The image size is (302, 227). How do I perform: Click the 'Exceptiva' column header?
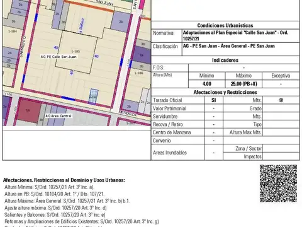(281, 76)
